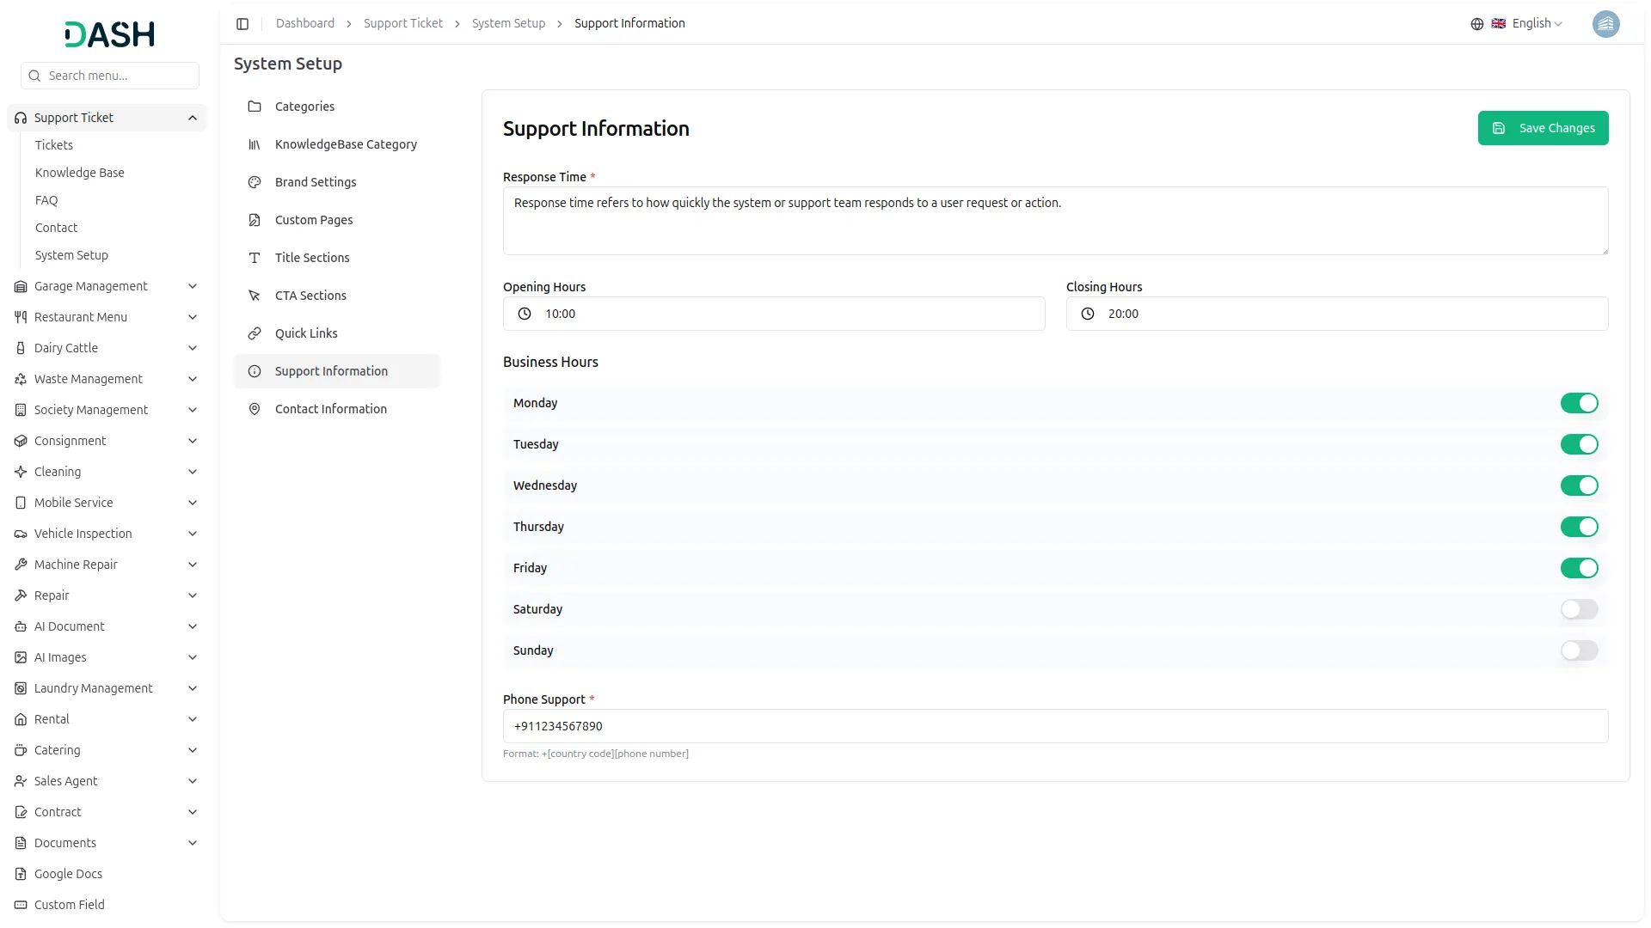
Task: Click the Phone Support input field
Action: (1055, 727)
